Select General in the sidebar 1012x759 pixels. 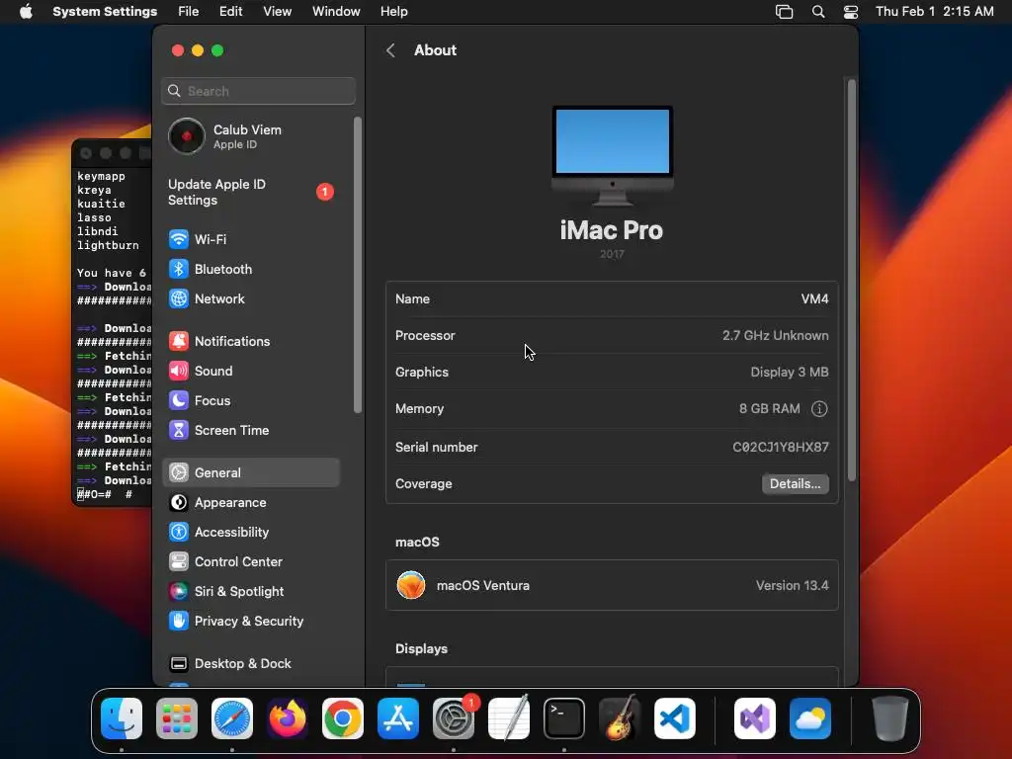tap(250, 472)
